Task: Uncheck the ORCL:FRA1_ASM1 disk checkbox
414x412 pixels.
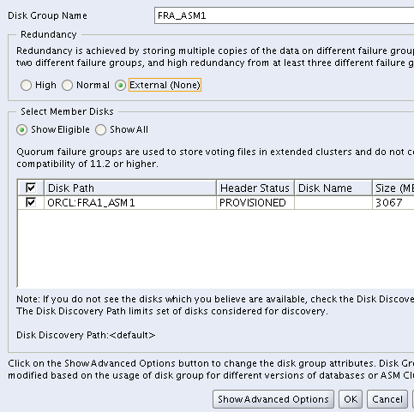Action: point(31,203)
